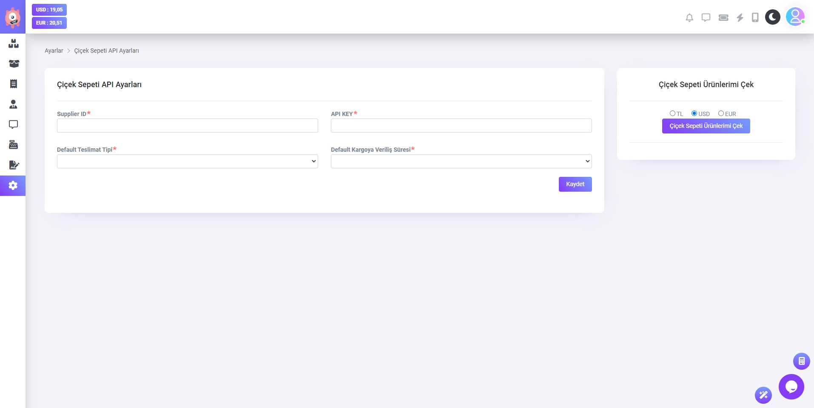
Task: Click the notification bell icon
Action: pos(689,18)
